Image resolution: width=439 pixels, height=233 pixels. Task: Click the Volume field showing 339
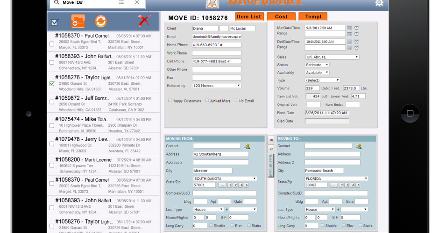312,88
